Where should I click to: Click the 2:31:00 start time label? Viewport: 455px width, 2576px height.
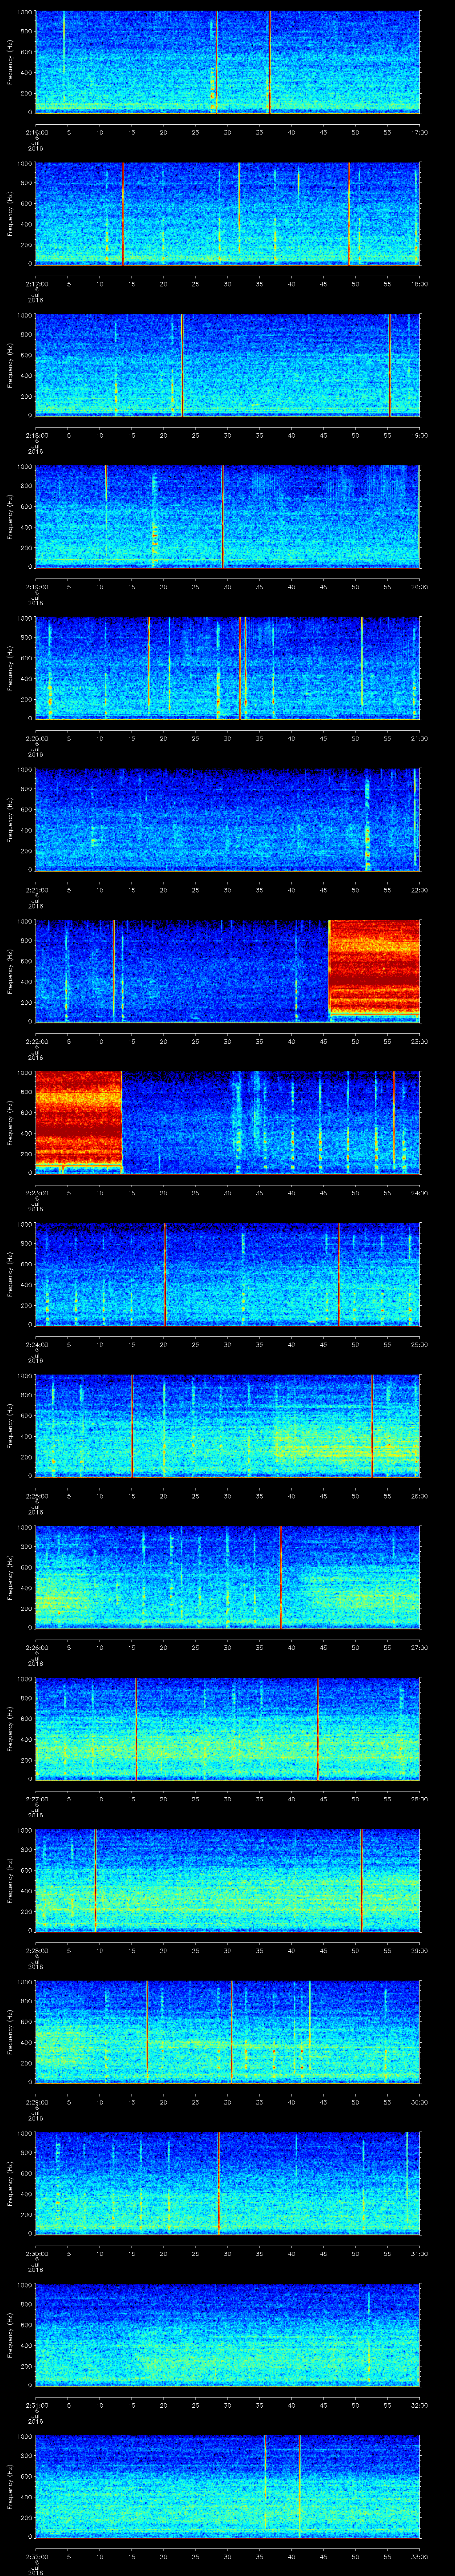tap(36, 2405)
